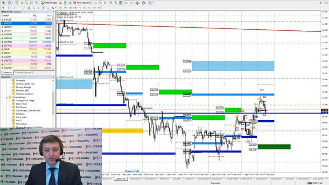Open the Strategy Tester icon
This screenshot has width=329, height=185.
coord(36,3)
